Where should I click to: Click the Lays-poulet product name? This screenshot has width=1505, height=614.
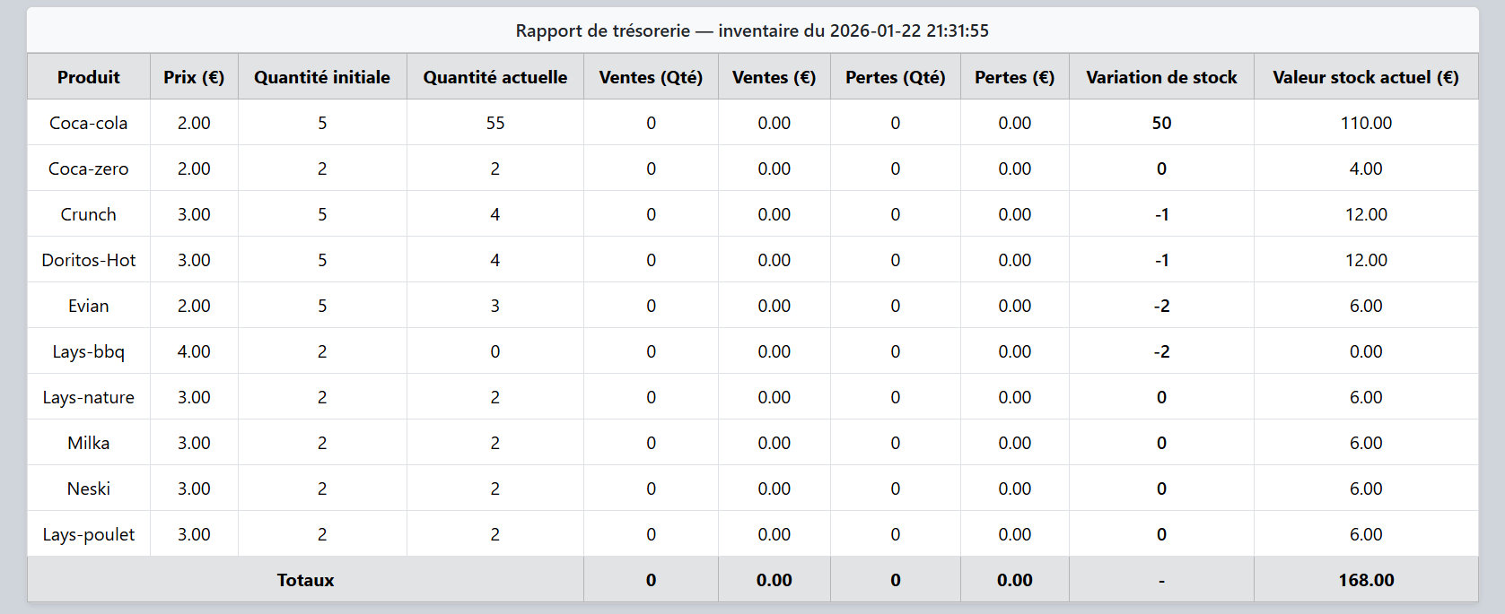[x=88, y=534]
